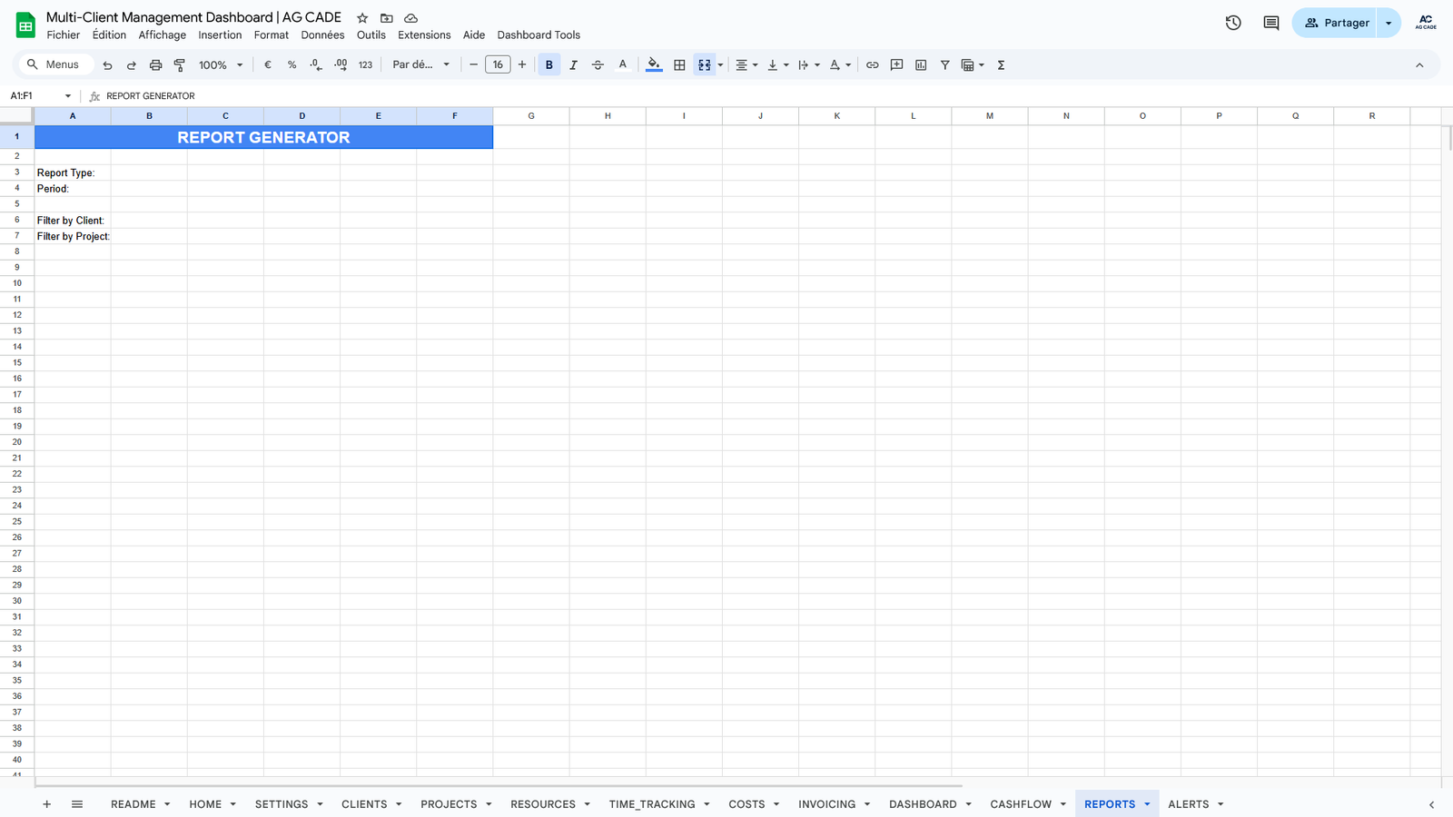
Task: Open the borders tool
Action: 679,65
